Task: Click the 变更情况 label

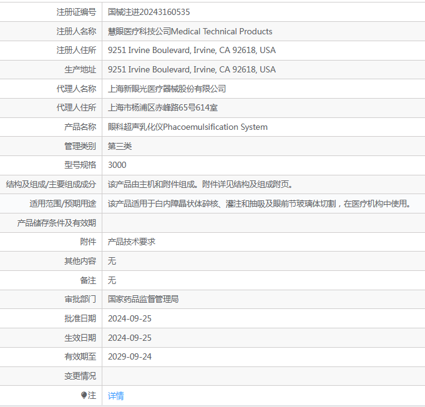Action: 81,376
